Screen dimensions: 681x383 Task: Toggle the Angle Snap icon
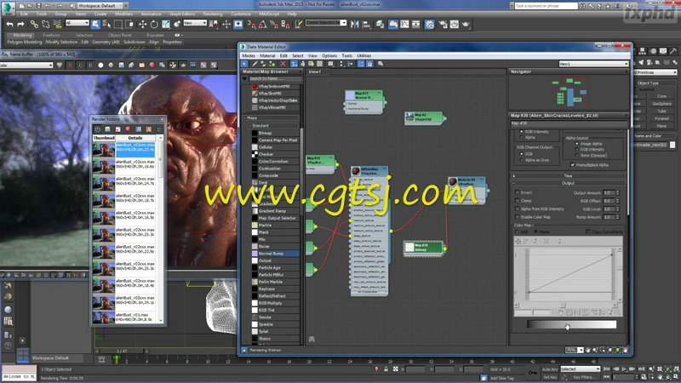[263, 25]
